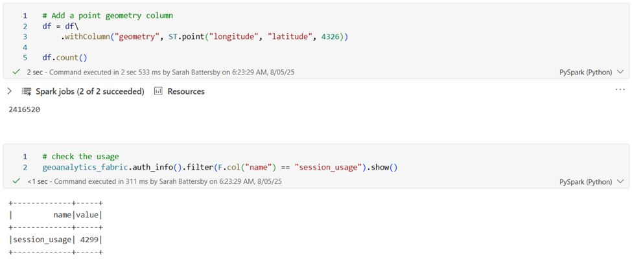Image resolution: width=632 pixels, height=259 pixels.
Task: Click line number 5 in the first cell
Action: [x=25, y=58]
